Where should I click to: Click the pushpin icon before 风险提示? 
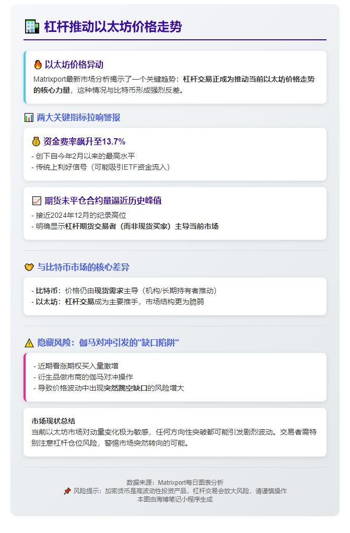(x=67, y=491)
